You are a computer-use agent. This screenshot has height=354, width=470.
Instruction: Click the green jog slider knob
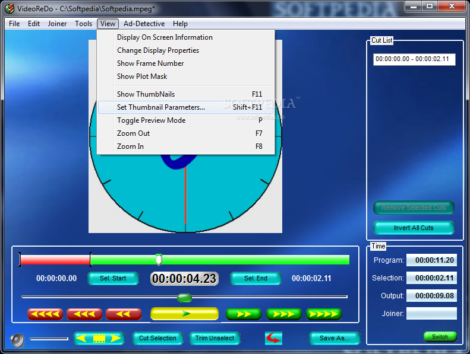click(184, 298)
